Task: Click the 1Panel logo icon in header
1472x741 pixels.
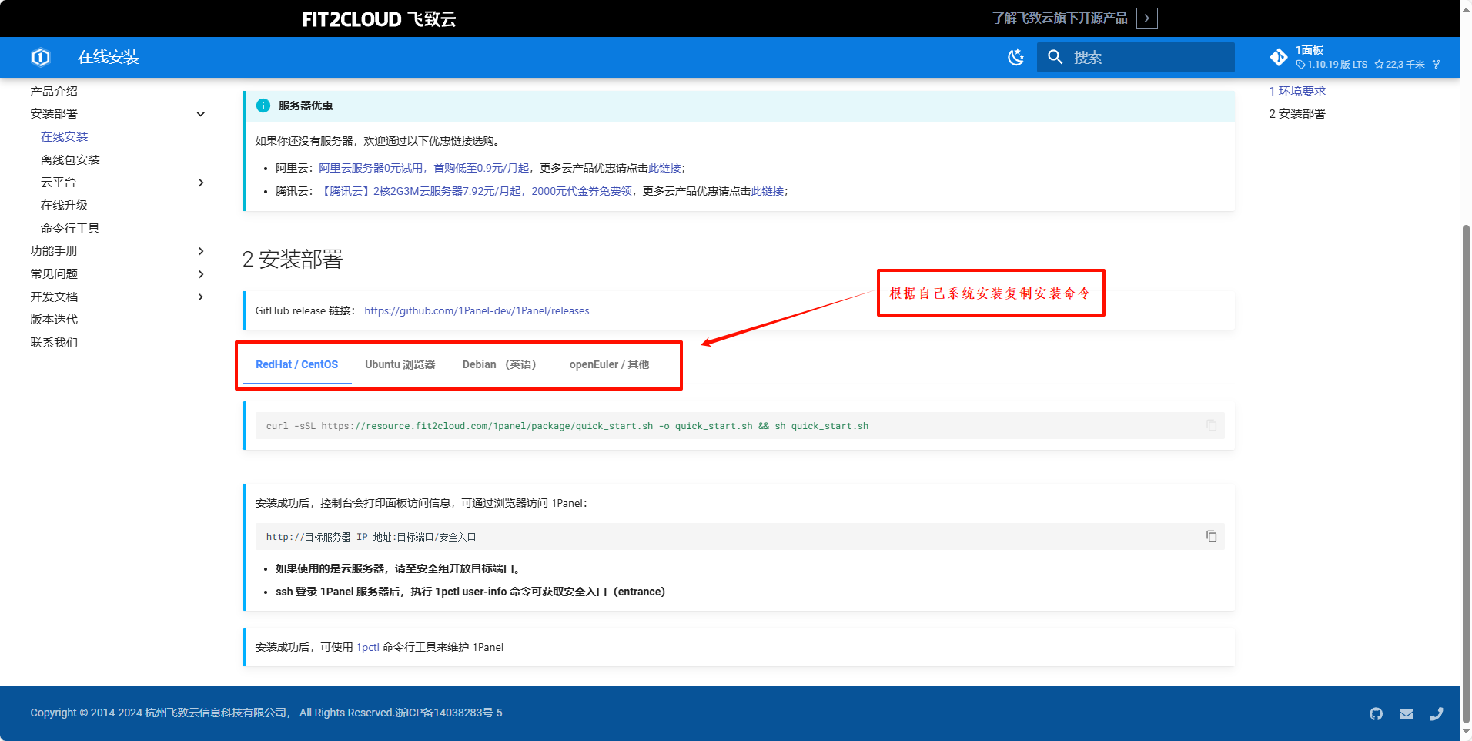Action: coord(41,57)
